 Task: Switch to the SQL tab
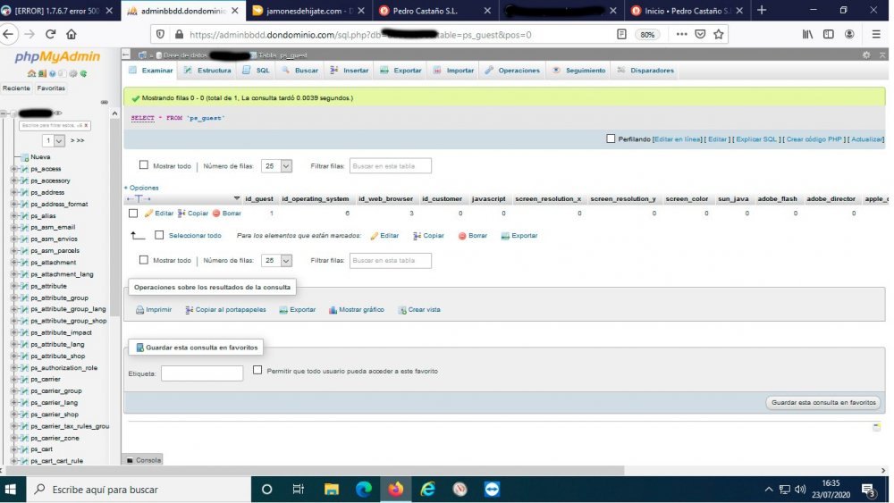(257, 70)
